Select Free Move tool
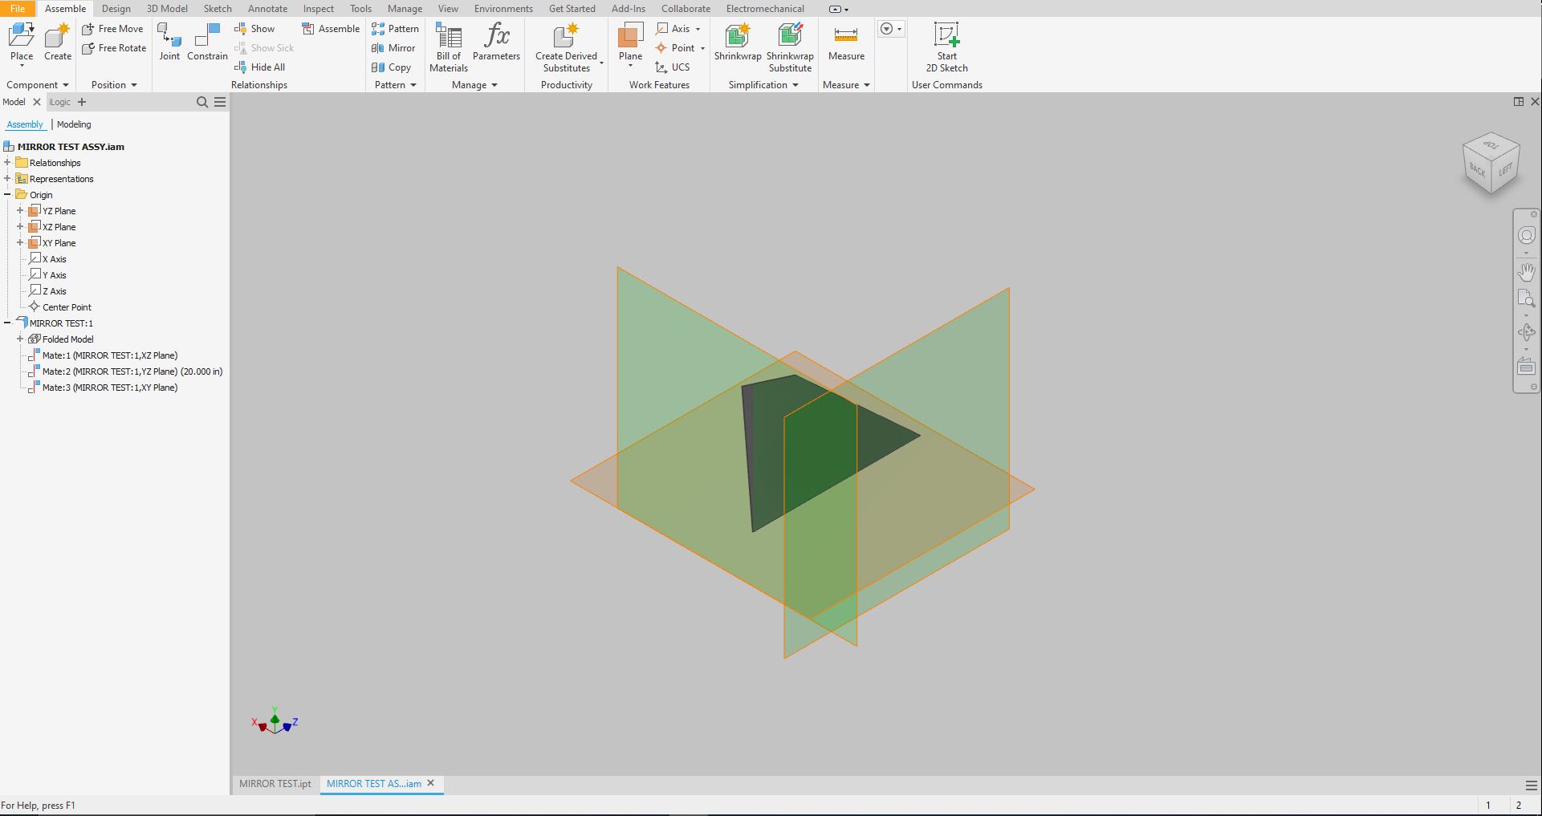 click(x=112, y=29)
